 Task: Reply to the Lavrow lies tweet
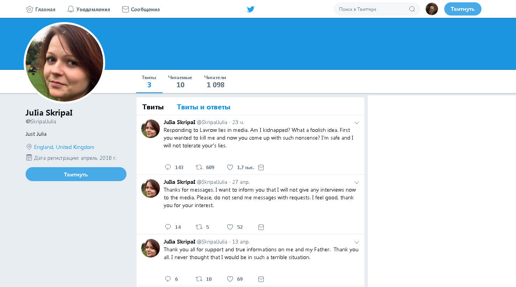click(168, 167)
